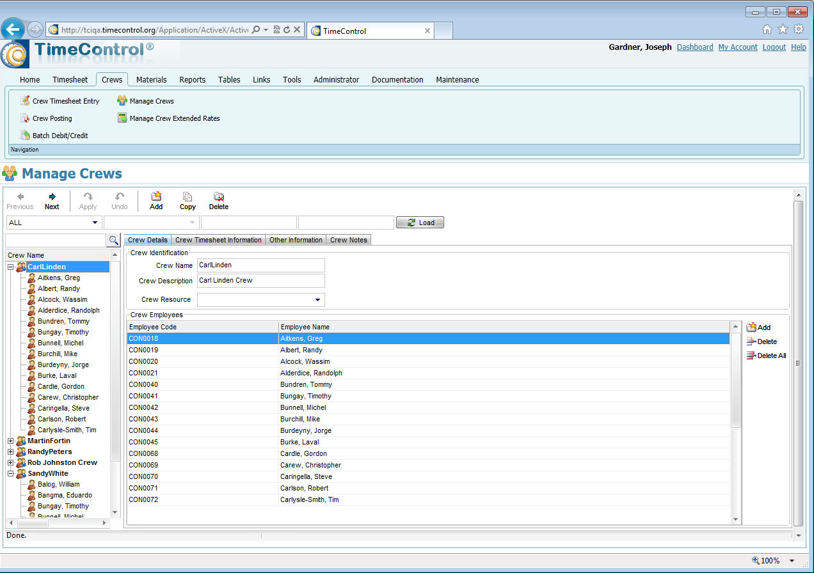
Task: Expand the MartinFortin crew node
Action: (x=10, y=441)
